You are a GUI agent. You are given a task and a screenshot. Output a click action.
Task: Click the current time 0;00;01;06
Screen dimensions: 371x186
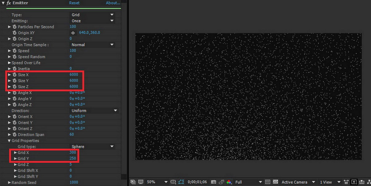pos(197,182)
